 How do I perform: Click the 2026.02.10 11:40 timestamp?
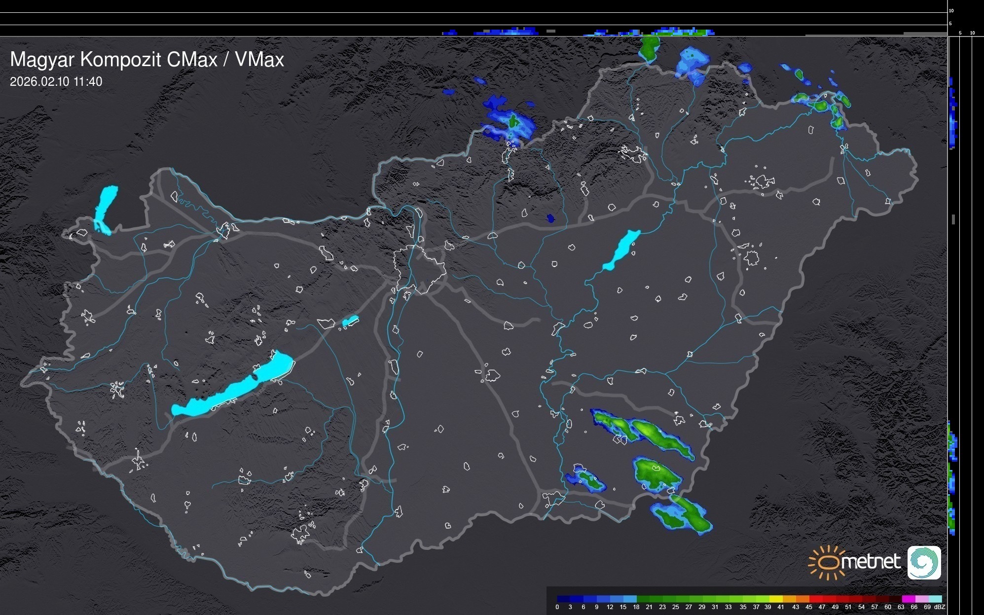[56, 82]
